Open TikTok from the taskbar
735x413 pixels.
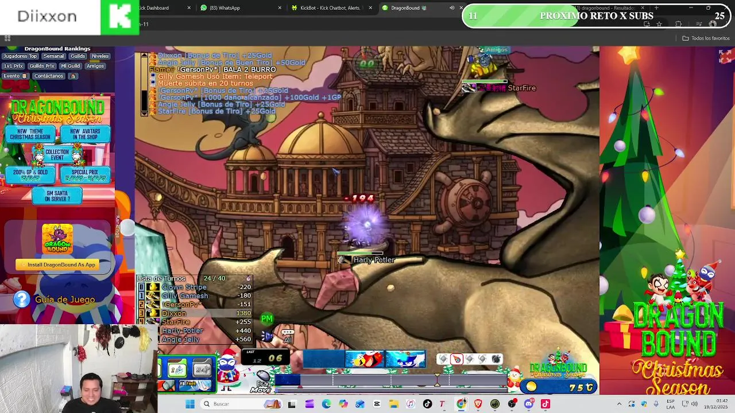(x=427, y=404)
